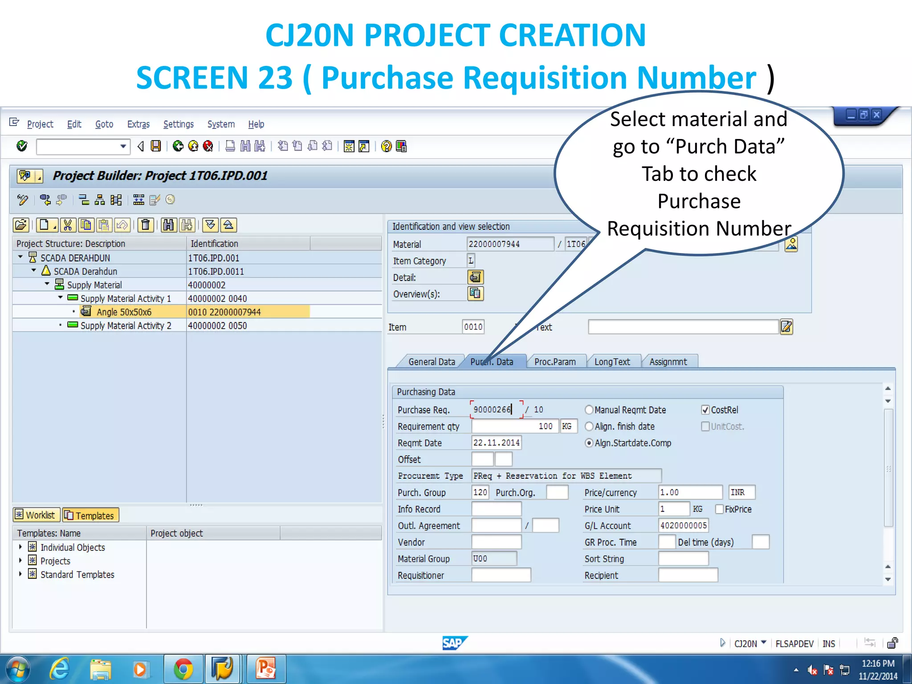
Task: Click the yellow Help question mark icon
Action: (387, 146)
